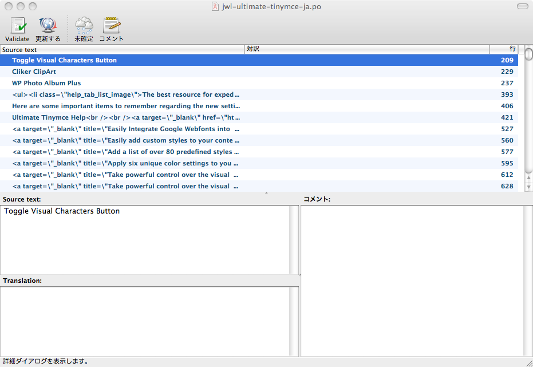Image resolution: width=533 pixels, height=367 pixels.
Task: Click in the Translation text field
Action: pyautogui.click(x=146, y=321)
